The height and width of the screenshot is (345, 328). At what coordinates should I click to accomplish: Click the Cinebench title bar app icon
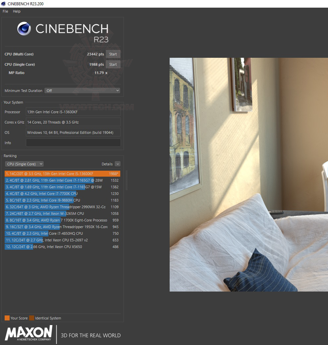click(3, 4)
